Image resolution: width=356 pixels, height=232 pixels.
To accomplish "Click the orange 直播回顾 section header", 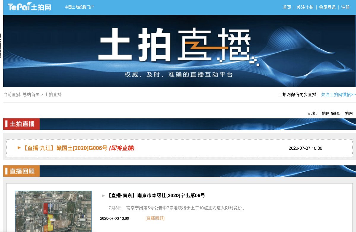I will [22, 171].
